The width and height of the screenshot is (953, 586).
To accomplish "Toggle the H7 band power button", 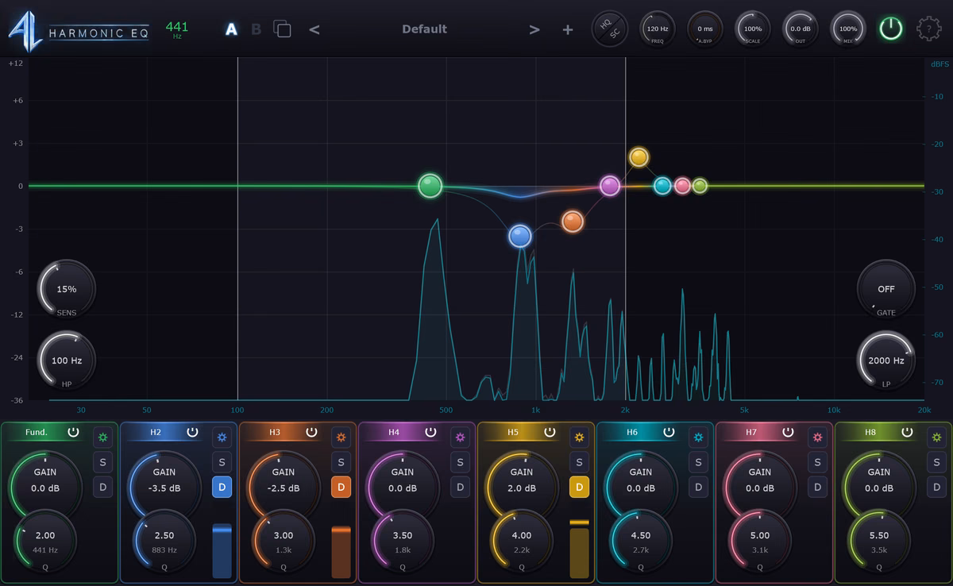I will (x=788, y=432).
